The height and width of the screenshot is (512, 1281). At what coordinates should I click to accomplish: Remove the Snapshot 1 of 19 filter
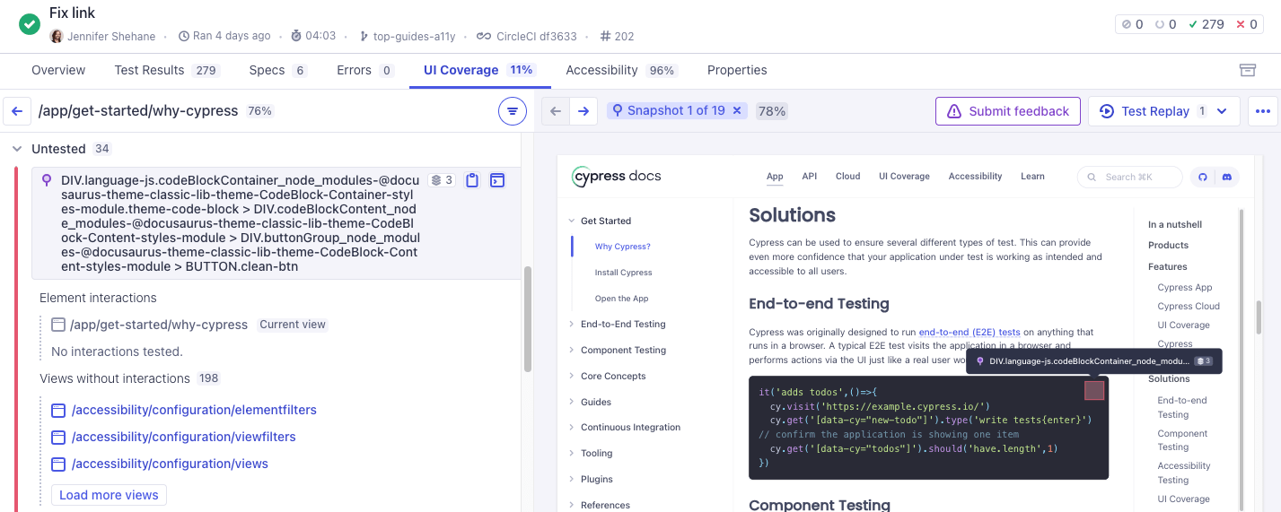point(737,110)
